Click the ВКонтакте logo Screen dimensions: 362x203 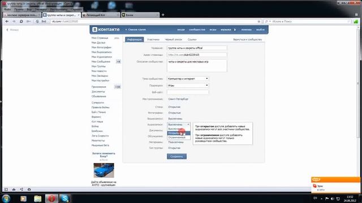(106, 29)
